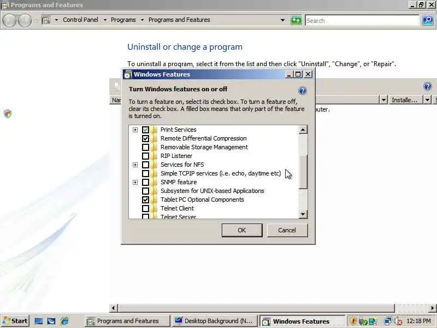This screenshot has width=437, height=328.
Task: Check SNMP feature checkbox
Action: pyautogui.click(x=145, y=182)
